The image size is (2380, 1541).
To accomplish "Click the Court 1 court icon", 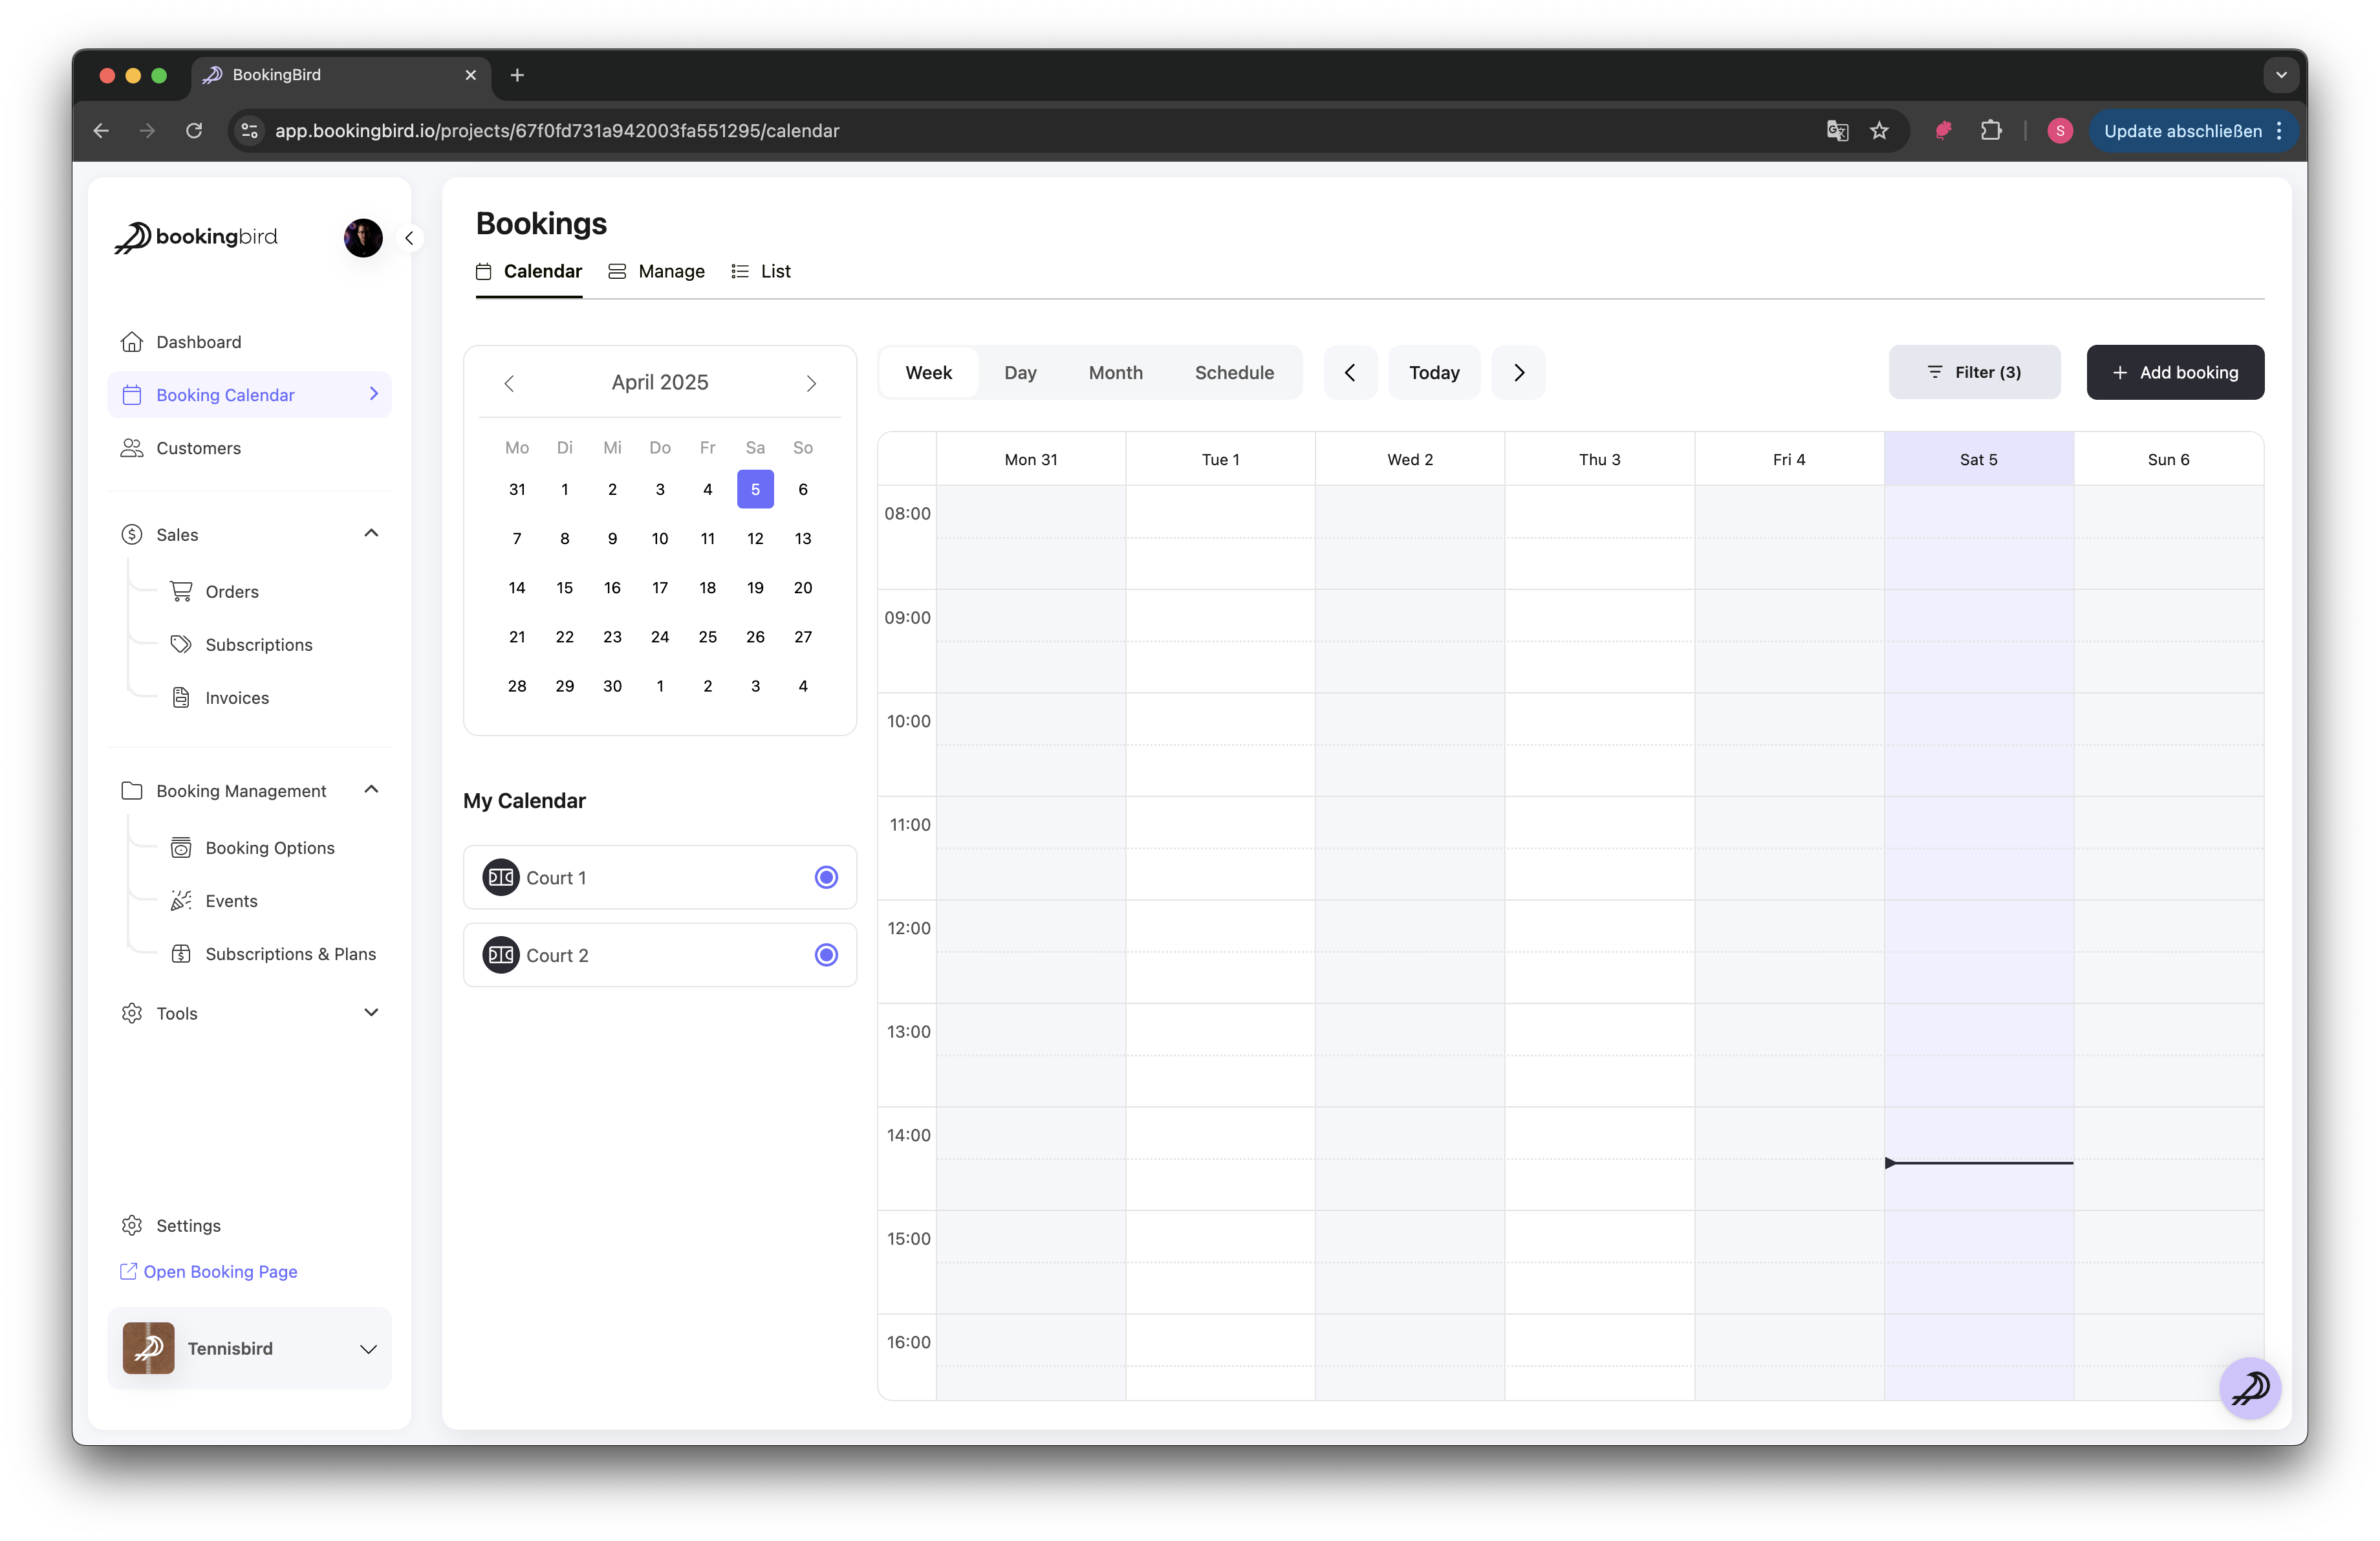I will (x=501, y=877).
